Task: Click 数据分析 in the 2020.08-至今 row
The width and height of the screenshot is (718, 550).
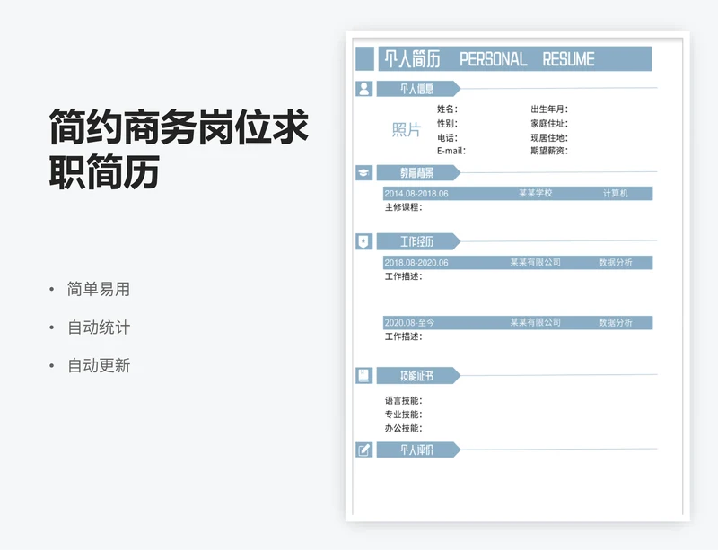Action: pyautogui.click(x=615, y=322)
